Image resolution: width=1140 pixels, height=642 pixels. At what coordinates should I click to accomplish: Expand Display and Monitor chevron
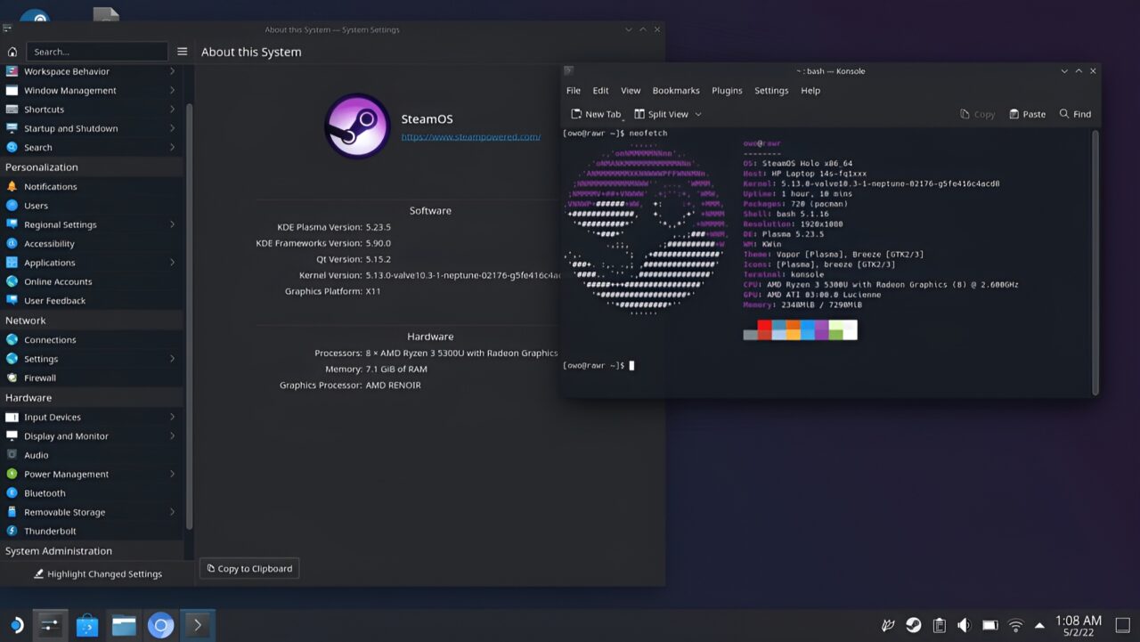coord(172,436)
